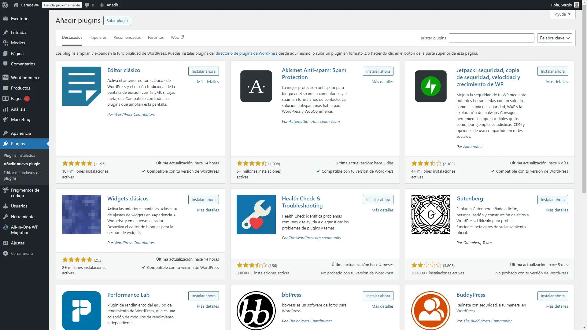Install the Jetpack plugin now
587x330 pixels.
point(553,71)
